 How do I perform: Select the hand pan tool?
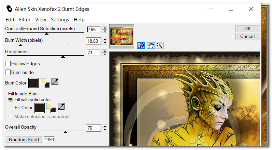pos(151,45)
